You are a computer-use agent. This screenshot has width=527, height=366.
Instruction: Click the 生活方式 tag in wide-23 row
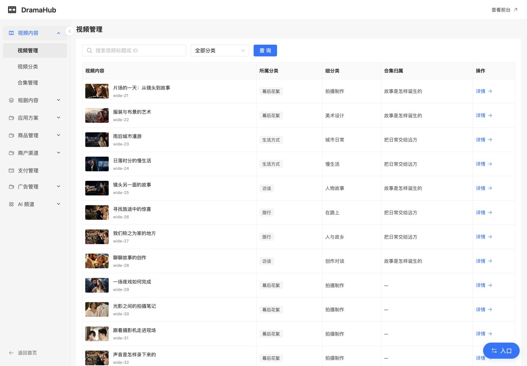[x=271, y=140]
